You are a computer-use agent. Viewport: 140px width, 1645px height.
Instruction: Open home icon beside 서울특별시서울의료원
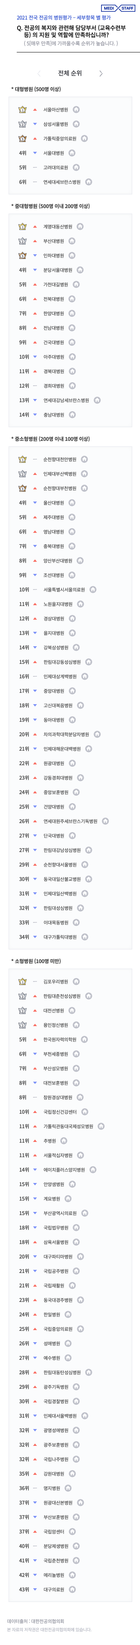(x=93, y=590)
